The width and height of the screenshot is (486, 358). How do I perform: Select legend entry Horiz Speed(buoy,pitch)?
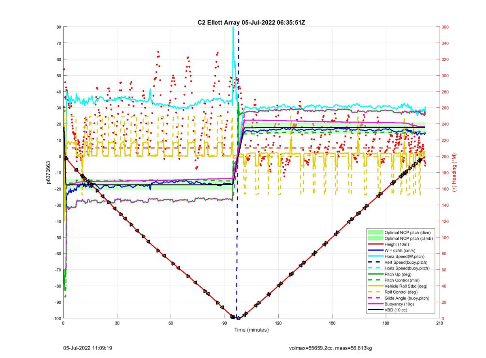tap(407, 268)
